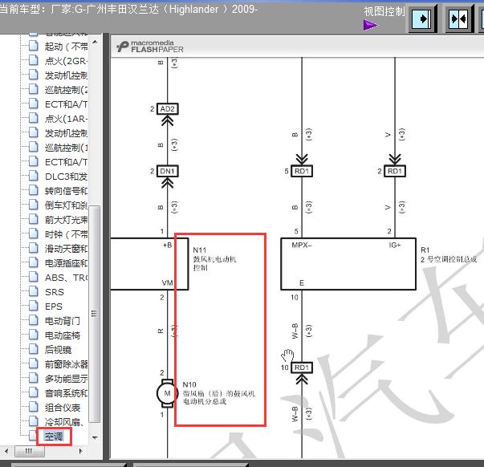Click the tree panel scroll-down arrow
The height and width of the screenshot is (467, 484).
(x=95, y=437)
